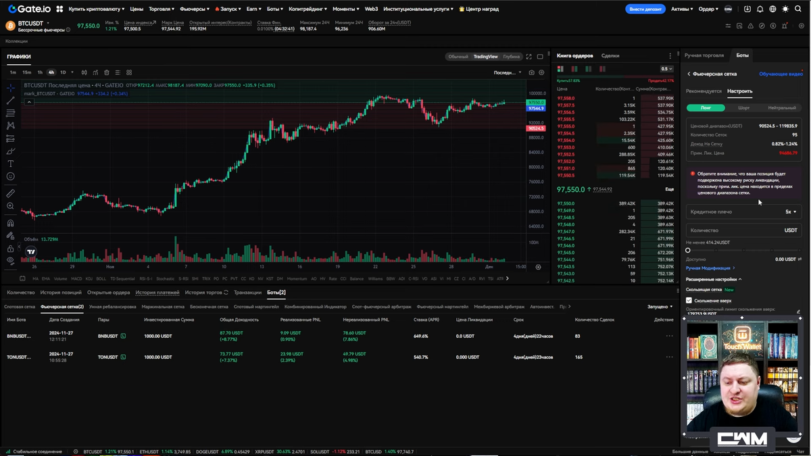Open the notifications bell
Image resolution: width=811 pixels, height=456 pixels.
tap(760, 9)
